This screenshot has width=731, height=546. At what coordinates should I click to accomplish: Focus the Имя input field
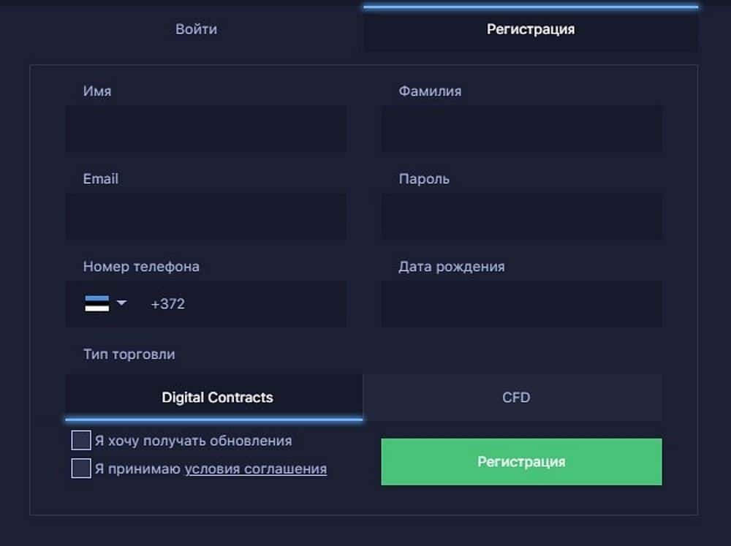click(205, 129)
